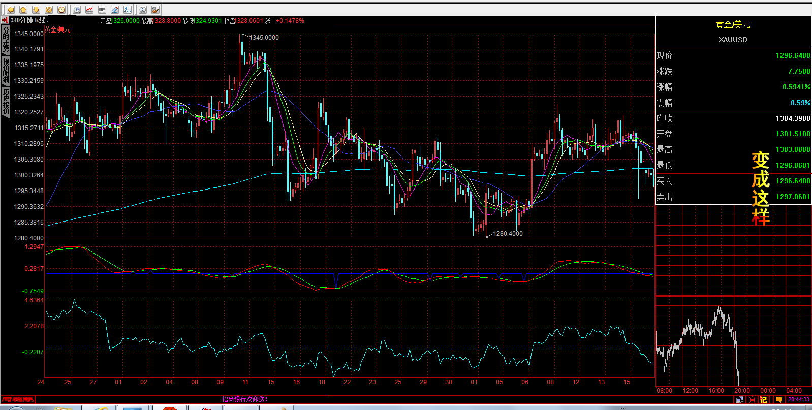Click the 黄金/美元 label inside the chart
Viewport: 812px width, 410px height.
click(57, 29)
